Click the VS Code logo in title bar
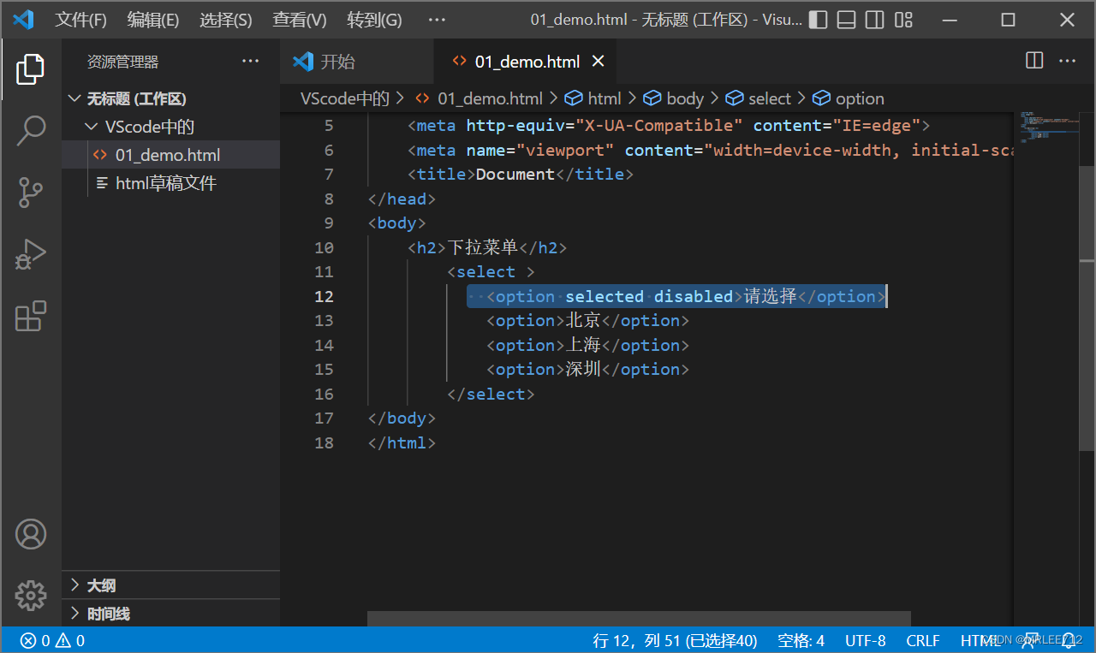The width and height of the screenshot is (1096, 653). pos(23,19)
